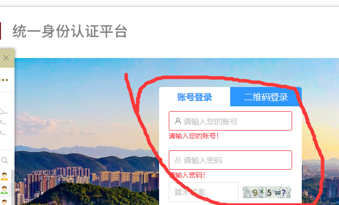The width and height of the screenshot is (339, 205).
Task: Click the lock icon inside the password field
Action: (x=178, y=160)
